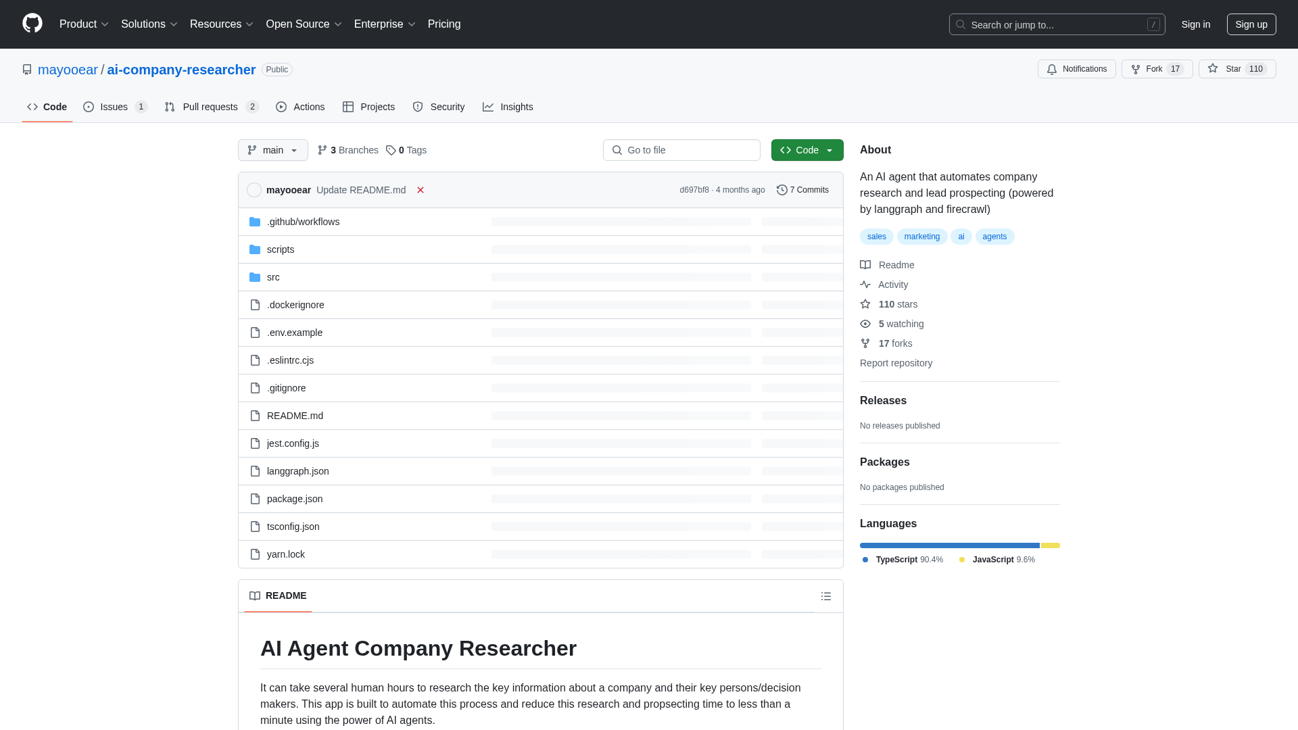
Task: Expand the Resources menu
Action: click(x=222, y=24)
